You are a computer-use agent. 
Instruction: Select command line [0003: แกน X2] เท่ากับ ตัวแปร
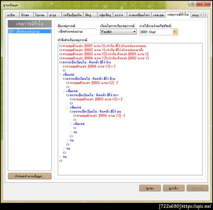point(104,54)
